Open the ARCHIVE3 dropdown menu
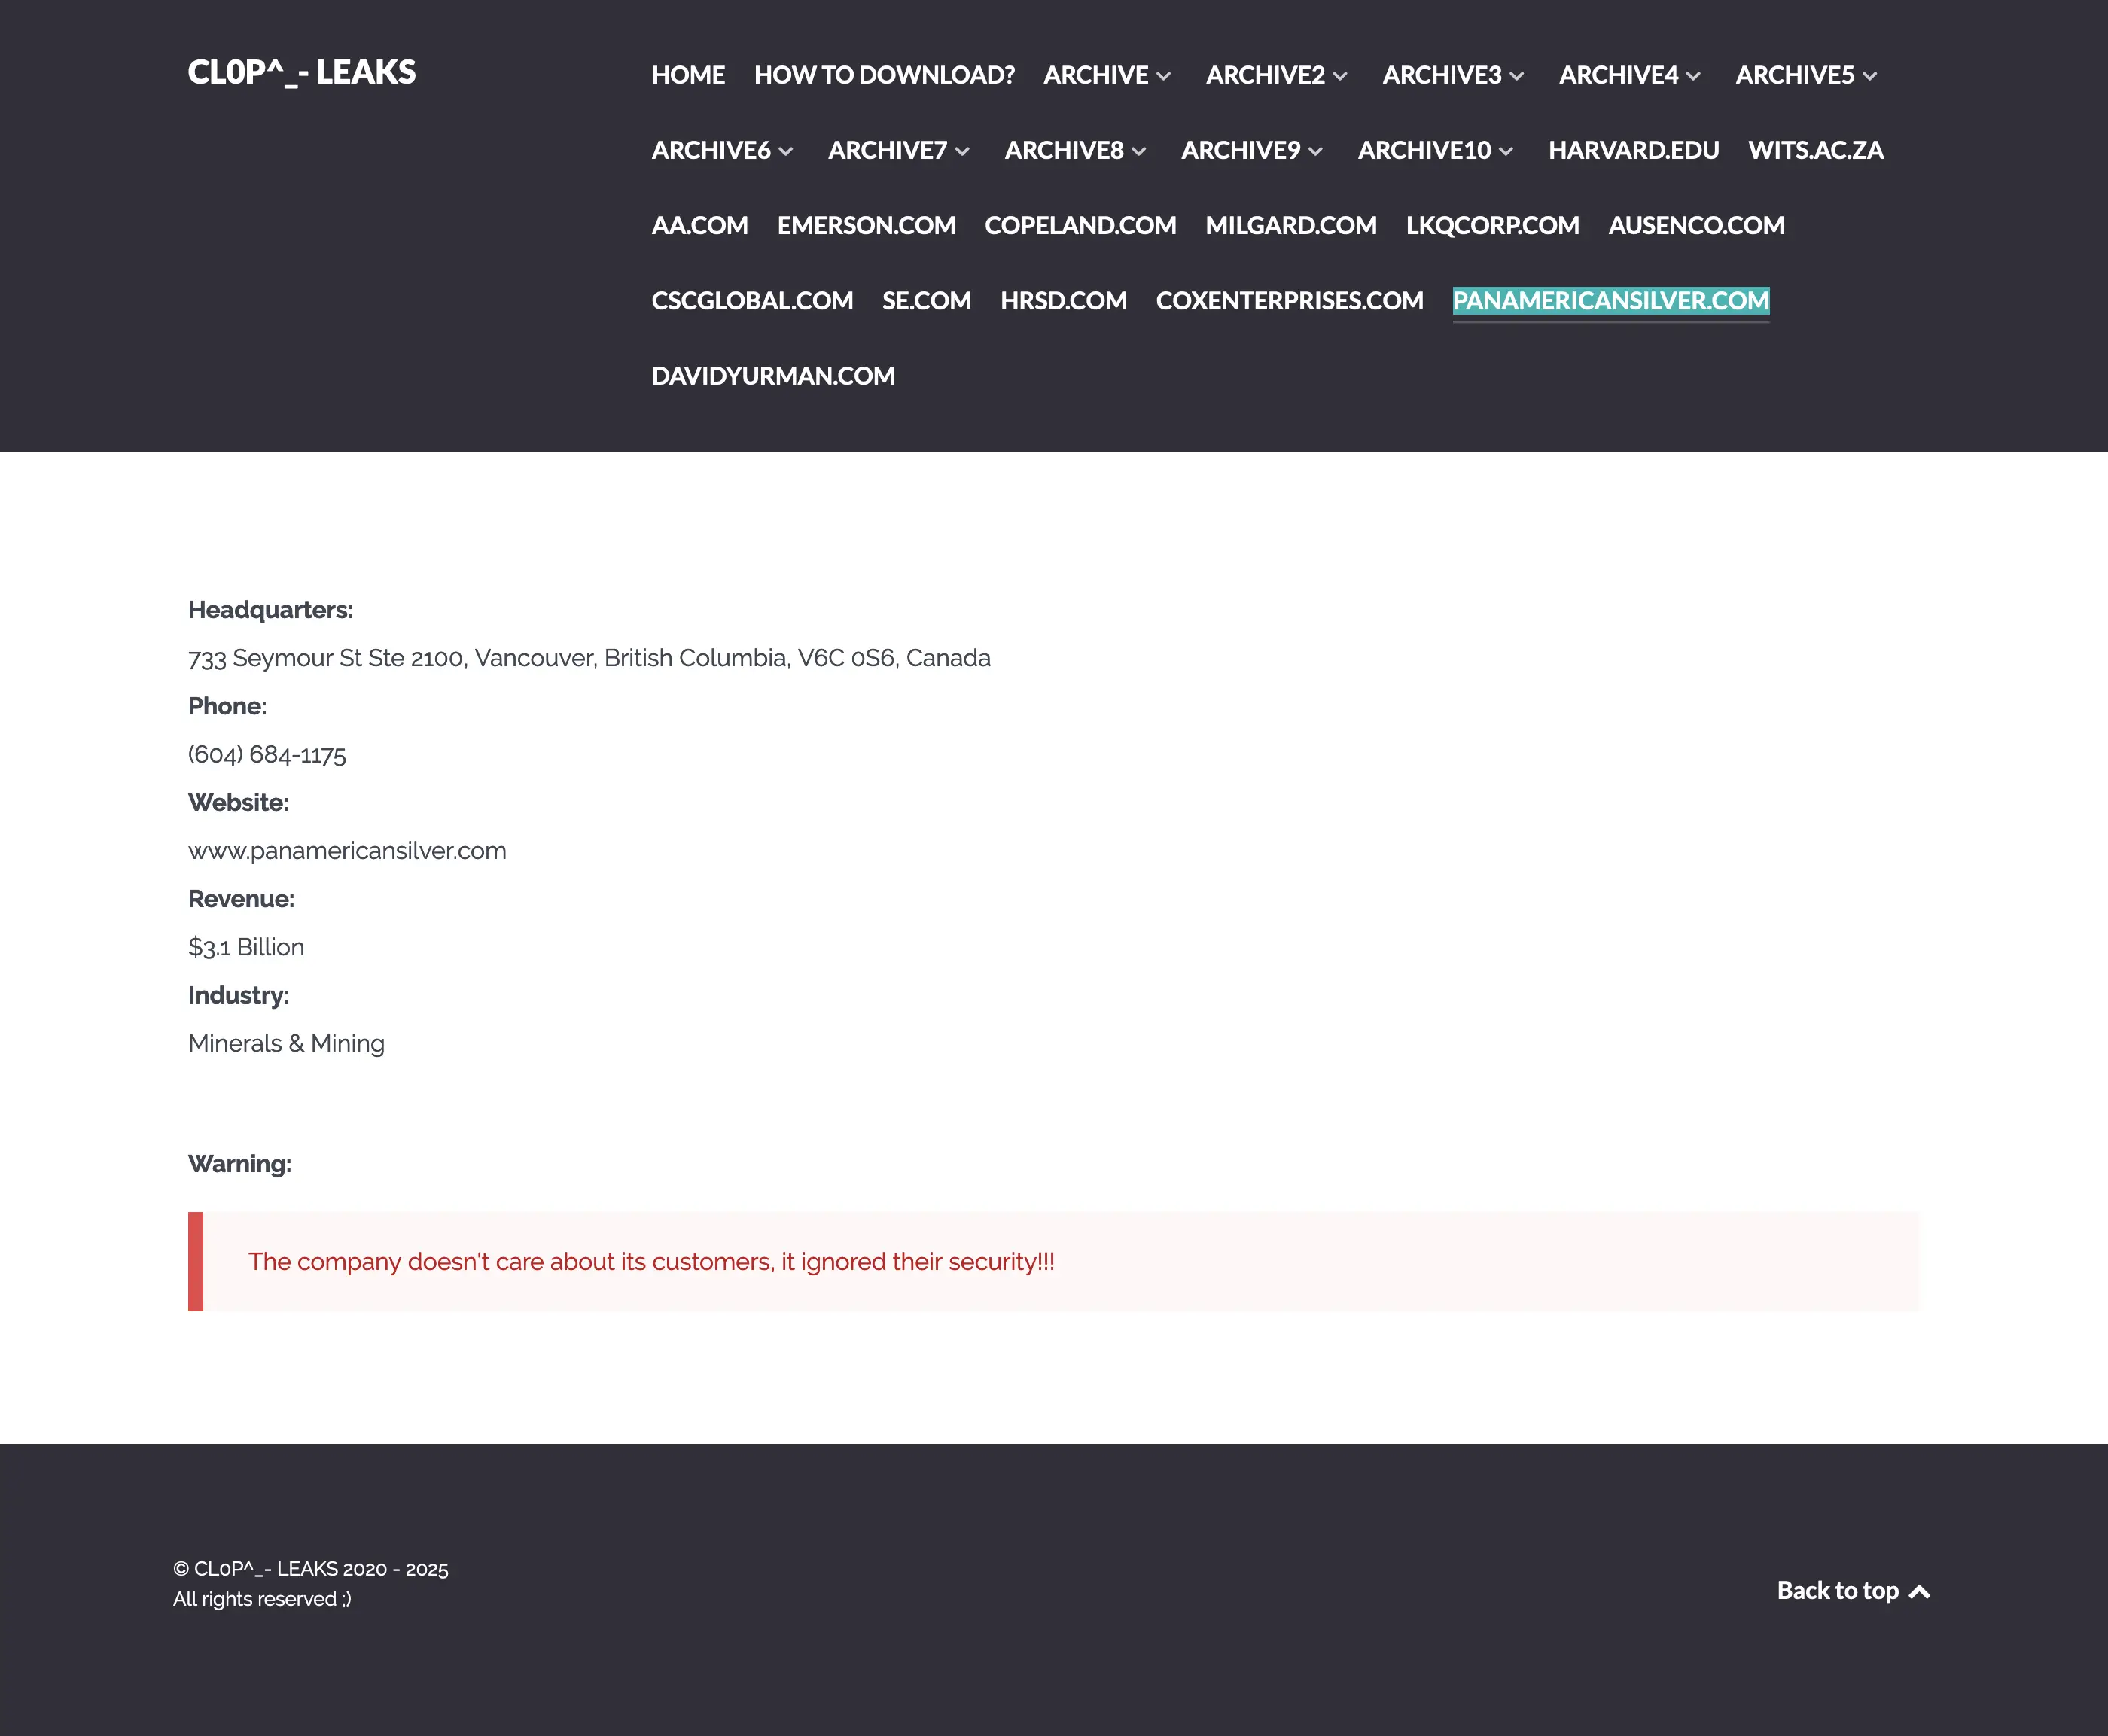 point(1516,76)
